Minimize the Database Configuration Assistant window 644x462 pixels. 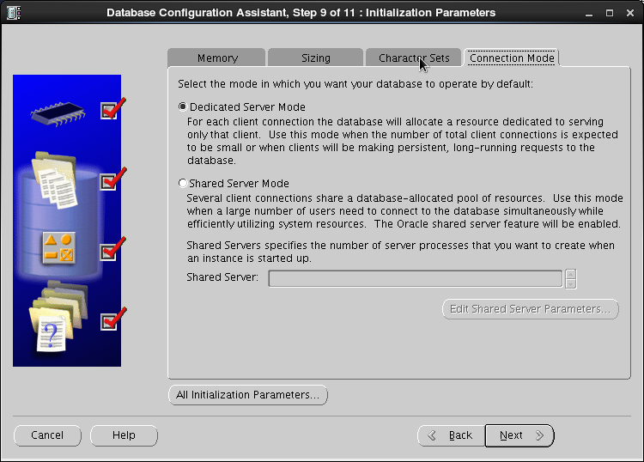click(589, 13)
